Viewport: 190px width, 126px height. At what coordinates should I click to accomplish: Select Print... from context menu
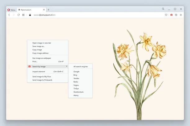tap(47, 61)
